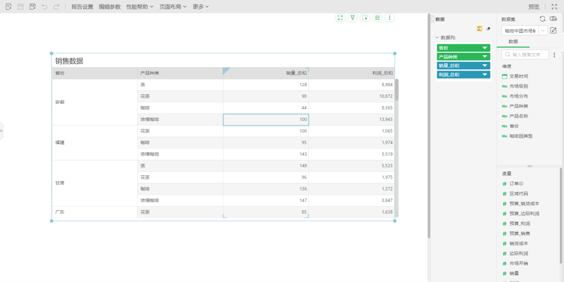564x282 pixels.
Task: Select the 交易时间 dimension field
Action: pyautogui.click(x=518, y=76)
